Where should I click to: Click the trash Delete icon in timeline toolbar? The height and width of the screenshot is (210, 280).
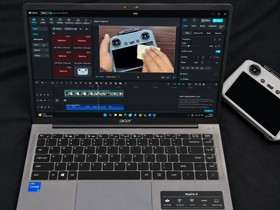coord(76,83)
